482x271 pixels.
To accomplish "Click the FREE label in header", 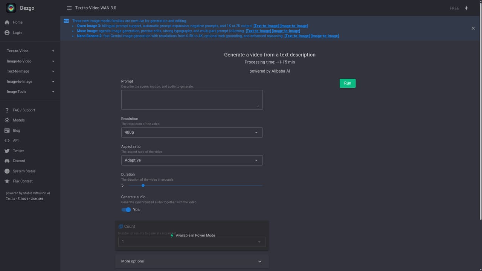I will (x=455, y=8).
